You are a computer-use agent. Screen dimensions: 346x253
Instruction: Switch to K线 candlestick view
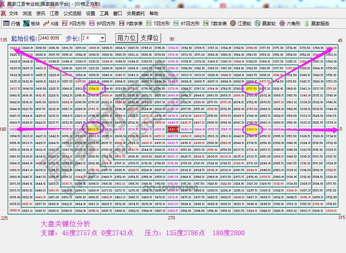click(x=51, y=23)
